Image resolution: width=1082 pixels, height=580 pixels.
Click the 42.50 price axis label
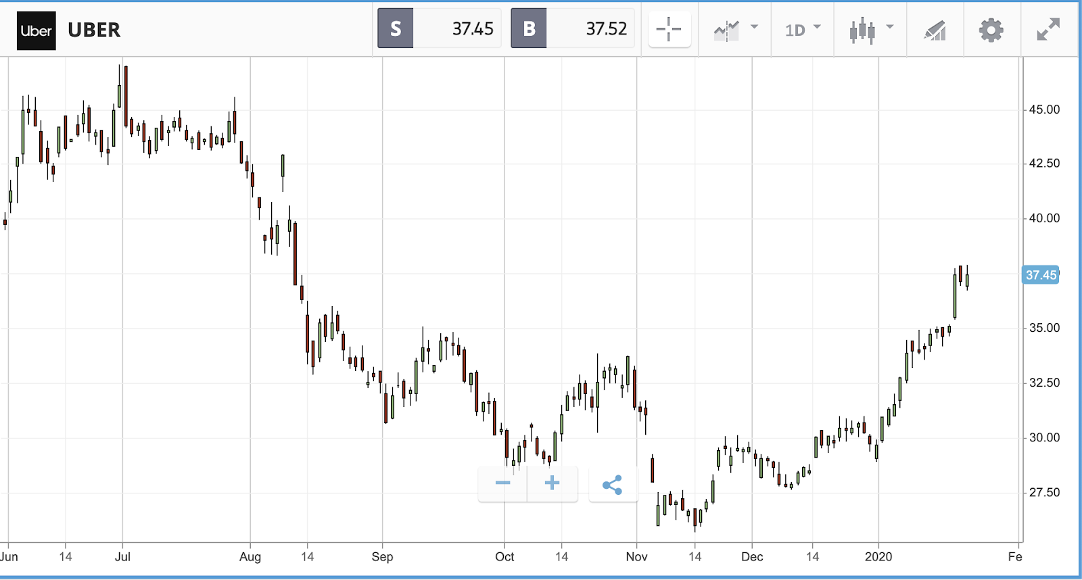[x=1044, y=164]
